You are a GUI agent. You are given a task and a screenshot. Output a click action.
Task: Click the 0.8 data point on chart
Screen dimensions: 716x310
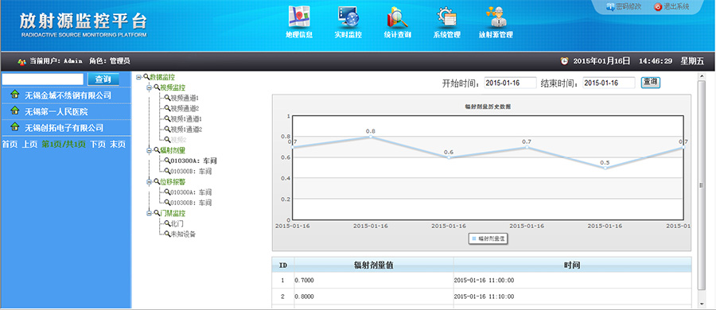(x=370, y=137)
